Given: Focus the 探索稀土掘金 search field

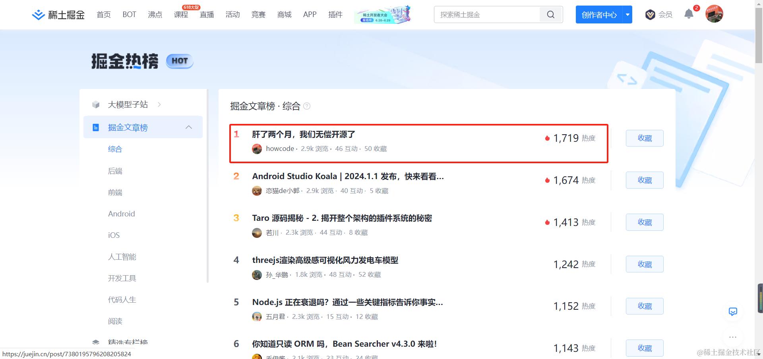Looking at the screenshot, I should coord(487,15).
